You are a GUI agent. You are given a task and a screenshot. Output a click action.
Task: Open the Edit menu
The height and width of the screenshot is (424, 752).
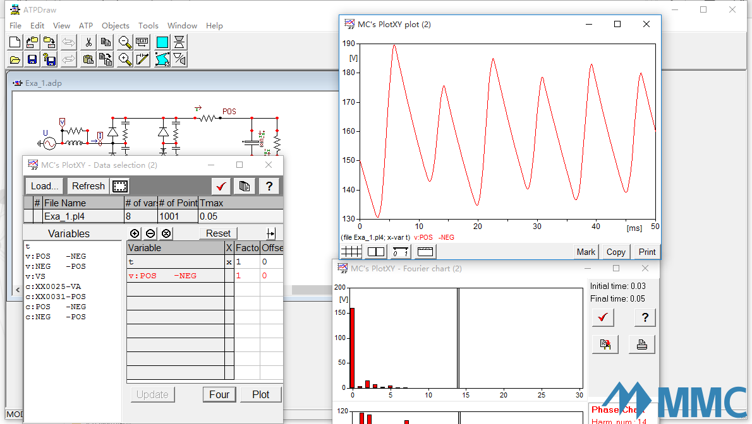click(37, 25)
